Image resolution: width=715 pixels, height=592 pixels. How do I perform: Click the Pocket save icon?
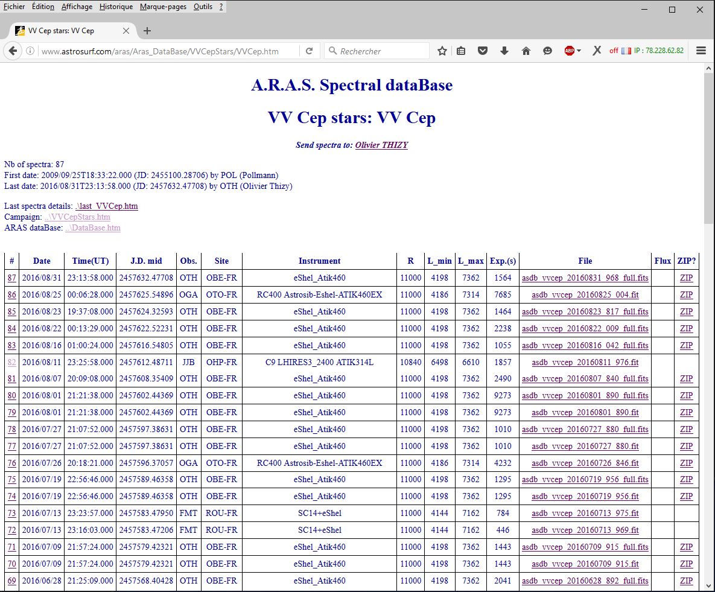pyautogui.click(x=483, y=51)
